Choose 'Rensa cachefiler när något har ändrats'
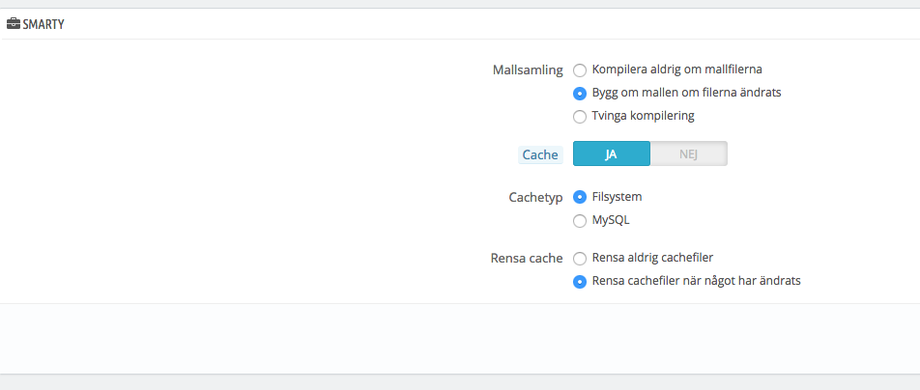The width and height of the screenshot is (920, 390). tap(580, 282)
